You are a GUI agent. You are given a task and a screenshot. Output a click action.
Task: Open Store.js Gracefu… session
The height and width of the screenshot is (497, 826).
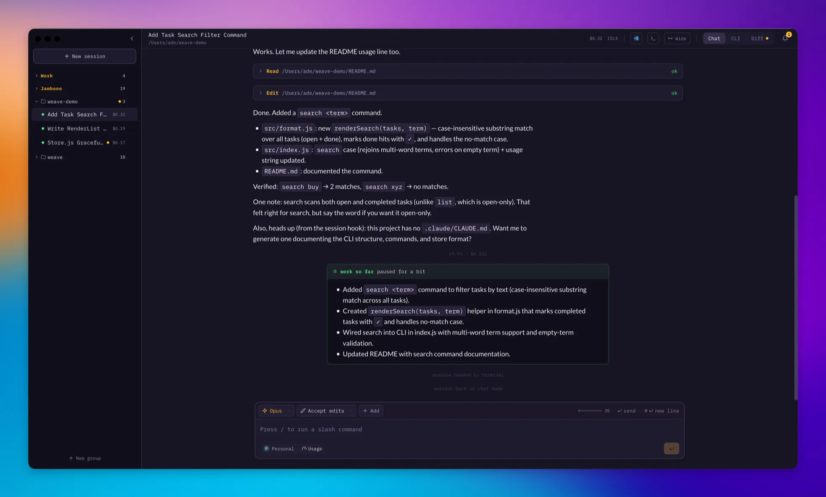84,142
